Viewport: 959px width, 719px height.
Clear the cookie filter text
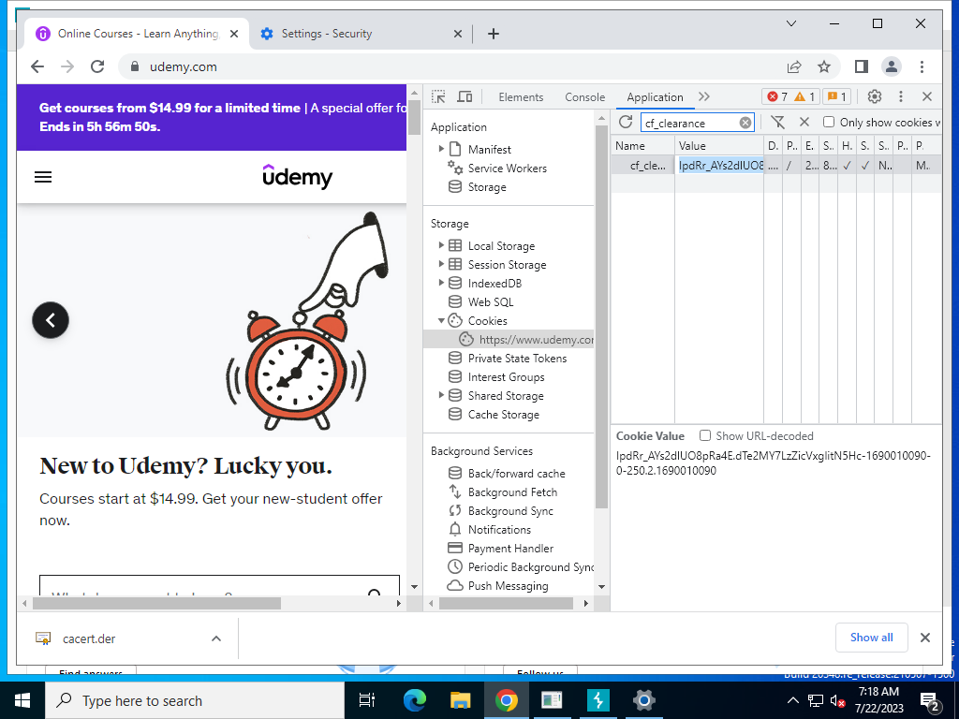745,123
